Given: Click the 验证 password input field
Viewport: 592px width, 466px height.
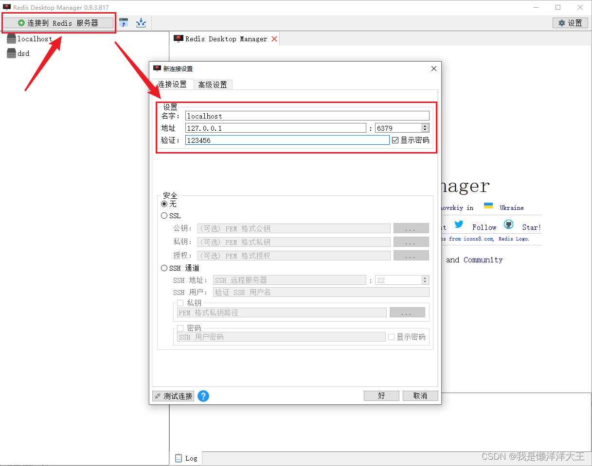Looking at the screenshot, I should coord(287,140).
